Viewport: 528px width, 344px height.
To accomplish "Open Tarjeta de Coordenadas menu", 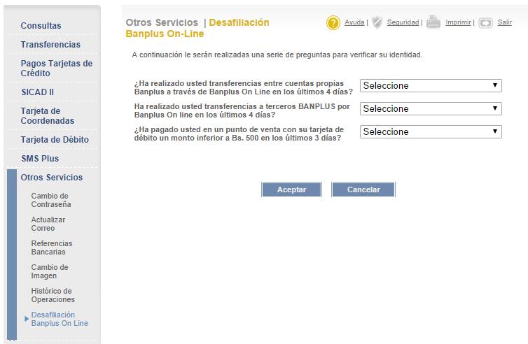I will [x=48, y=115].
